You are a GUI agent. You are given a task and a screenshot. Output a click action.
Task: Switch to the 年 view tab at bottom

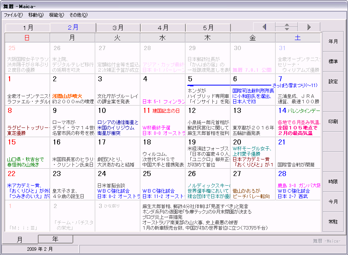click(x=55, y=239)
